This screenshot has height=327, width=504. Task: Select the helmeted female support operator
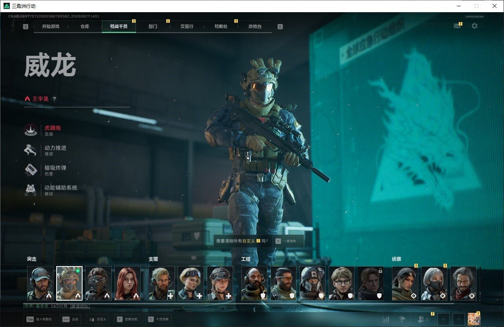click(x=220, y=283)
